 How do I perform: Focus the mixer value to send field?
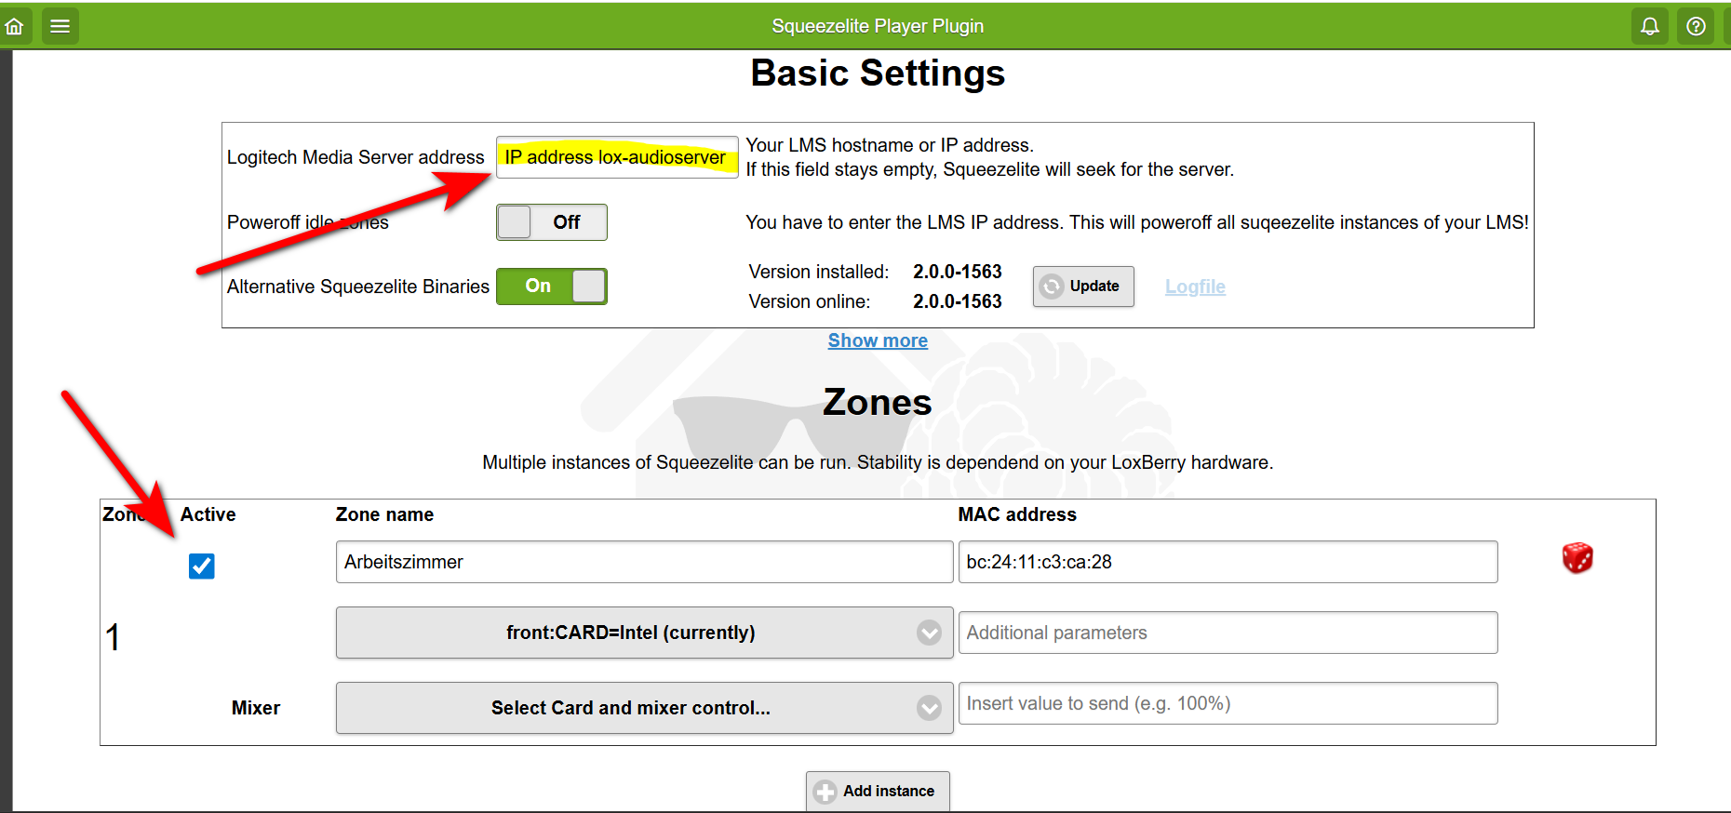click(x=1228, y=703)
